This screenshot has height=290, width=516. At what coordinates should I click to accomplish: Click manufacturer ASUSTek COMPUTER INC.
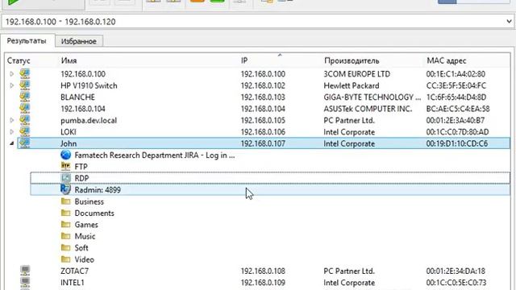coord(368,109)
